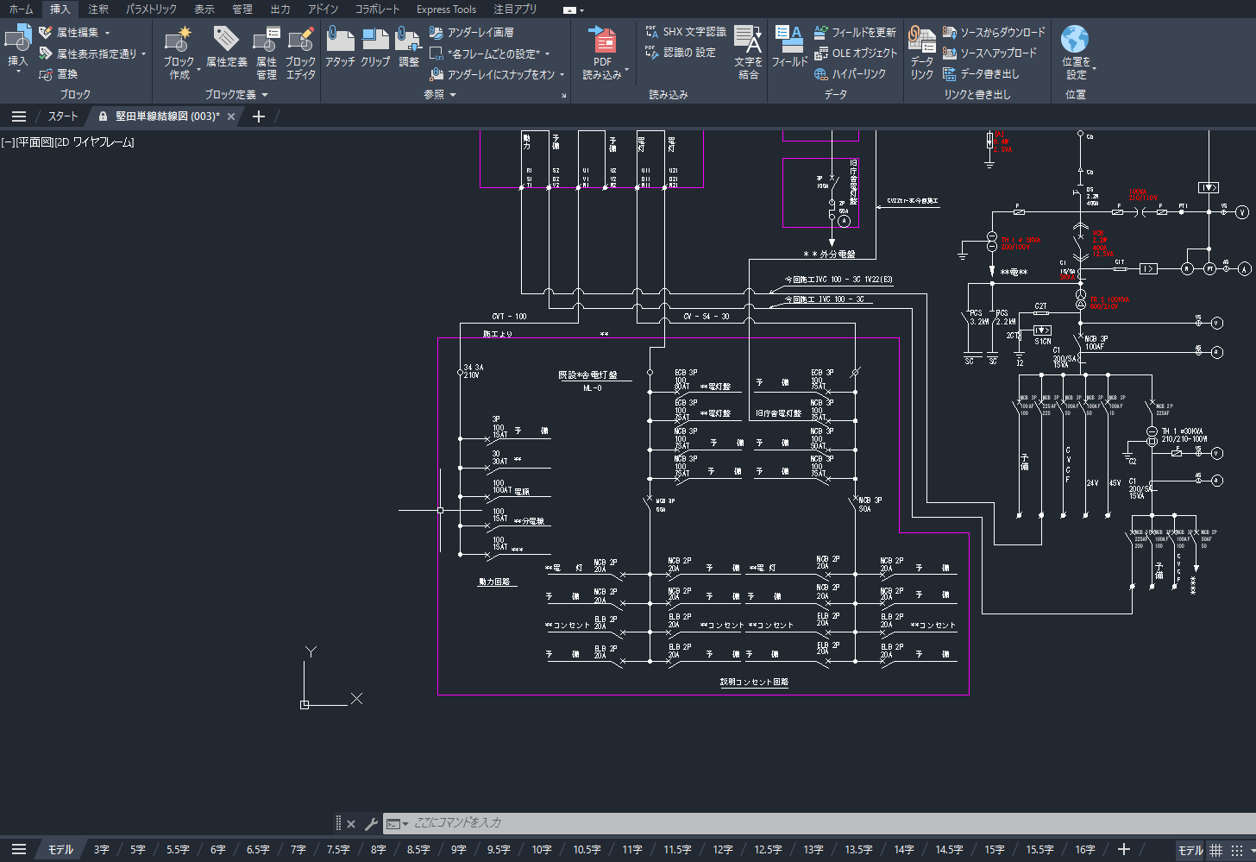The height and width of the screenshot is (862, 1256).
Task: Click the ブロックエディタ (Block Editor) icon
Action: (x=300, y=40)
